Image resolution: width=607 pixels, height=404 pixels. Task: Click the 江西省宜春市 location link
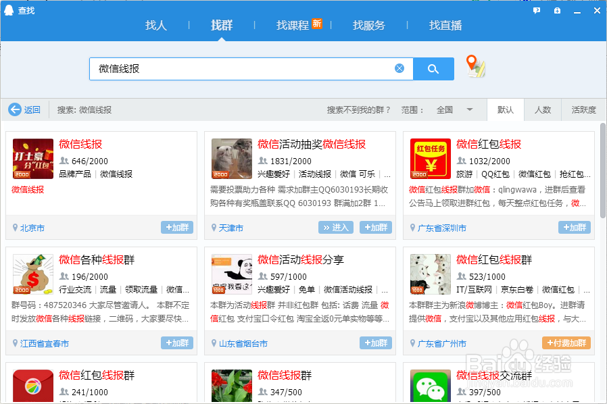pyautogui.click(x=45, y=343)
